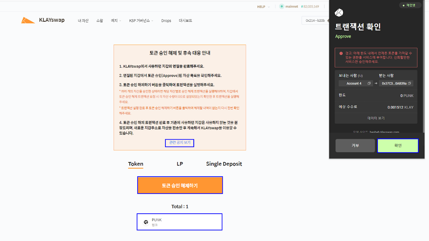Click 데이터 보기 in wallet popup

pos(376,118)
